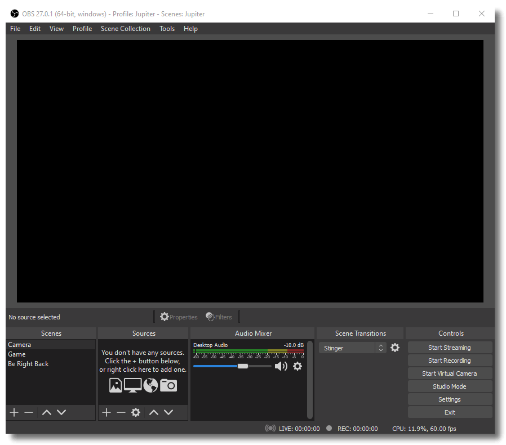
Task: Remove source with minus icon
Action: [121, 412]
